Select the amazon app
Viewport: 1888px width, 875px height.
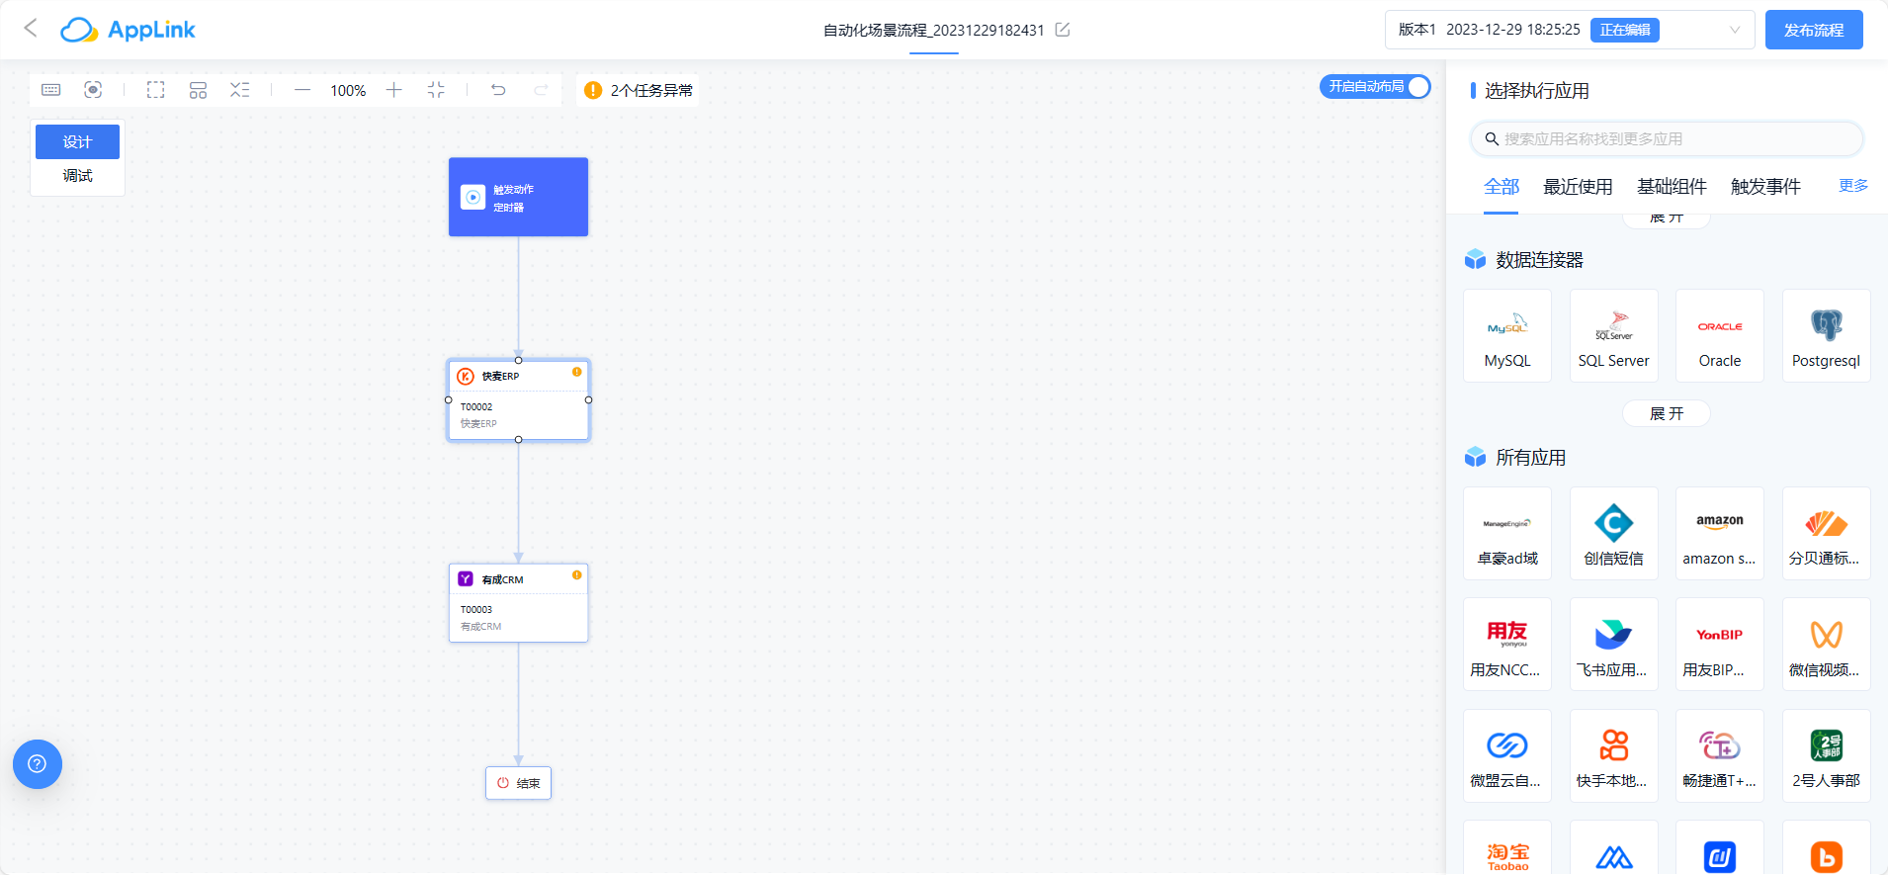1720,534
